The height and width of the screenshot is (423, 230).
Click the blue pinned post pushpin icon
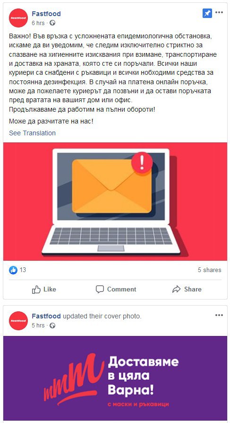207,13
